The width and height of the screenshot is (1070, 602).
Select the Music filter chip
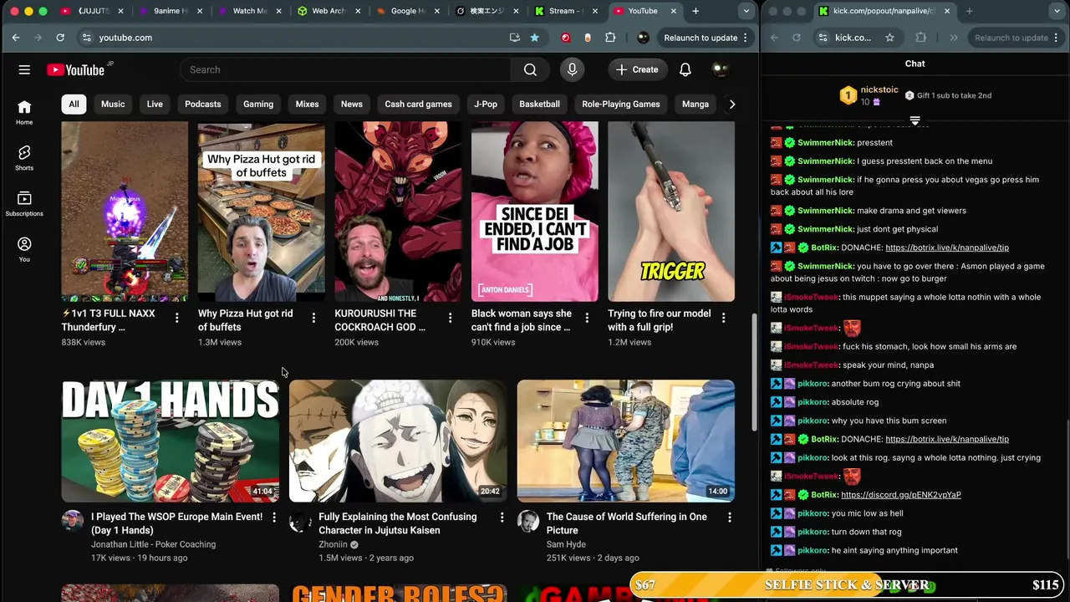pyautogui.click(x=113, y=105)
